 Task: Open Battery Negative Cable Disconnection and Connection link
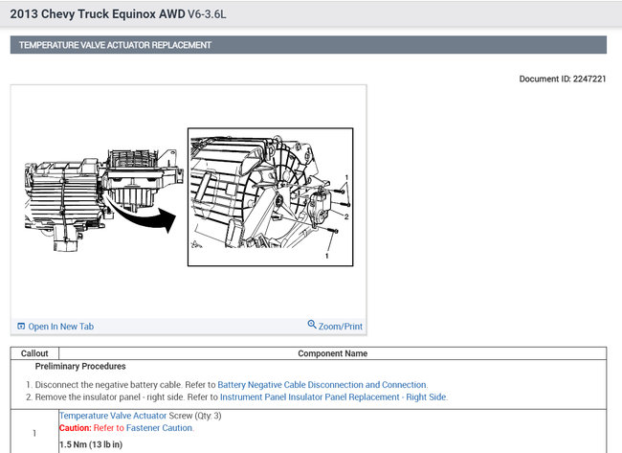pos(322,385)
